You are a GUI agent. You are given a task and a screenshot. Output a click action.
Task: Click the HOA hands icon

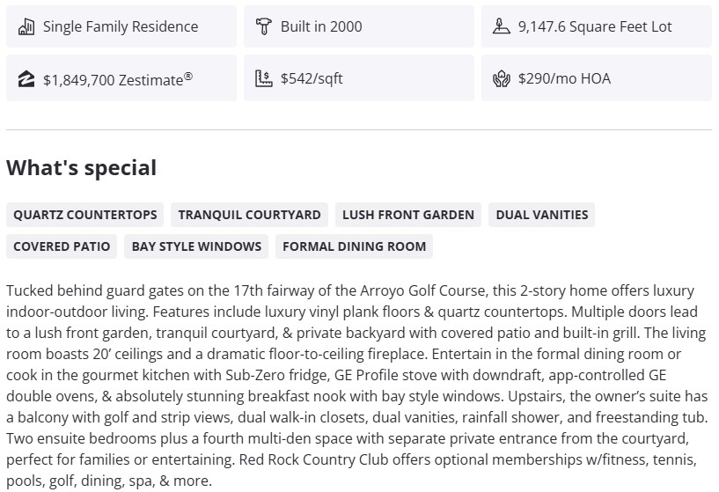pyautogui.click(x=501, y=78)
